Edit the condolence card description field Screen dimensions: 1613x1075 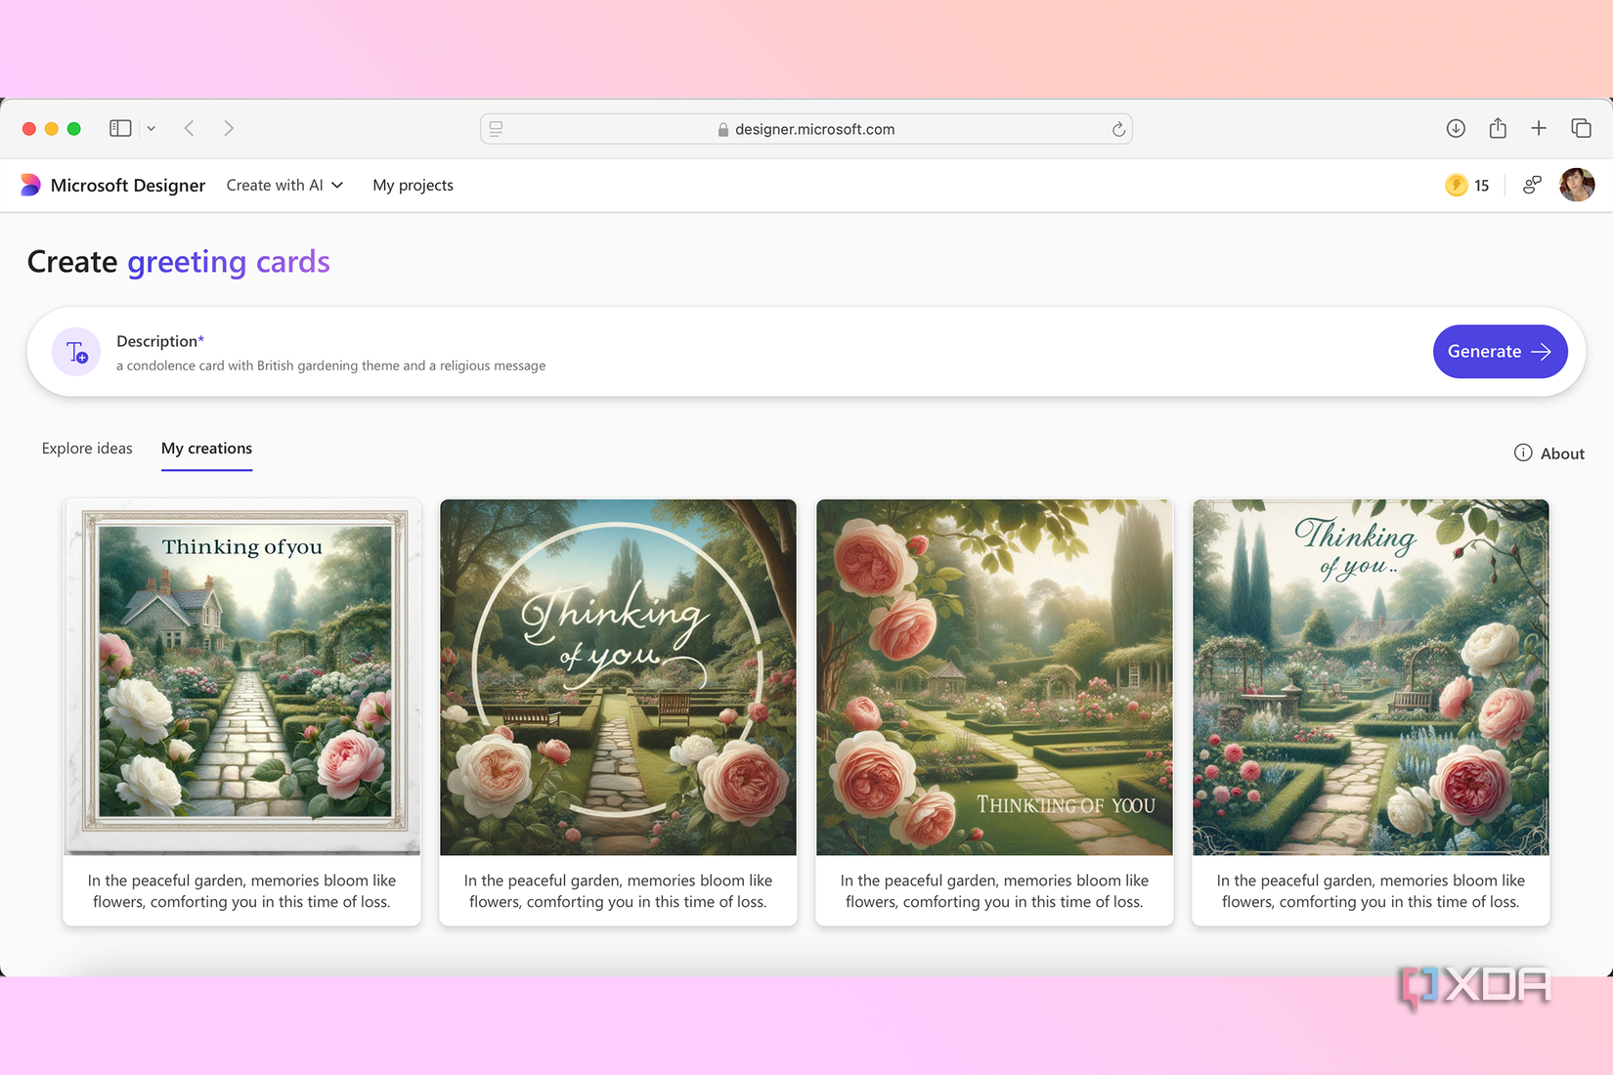(330, 365)
